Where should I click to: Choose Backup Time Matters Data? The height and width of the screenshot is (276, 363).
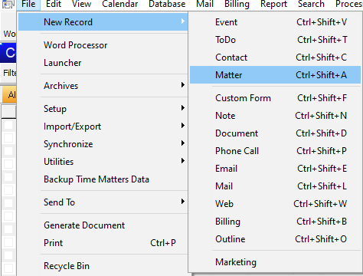[103, 179]
